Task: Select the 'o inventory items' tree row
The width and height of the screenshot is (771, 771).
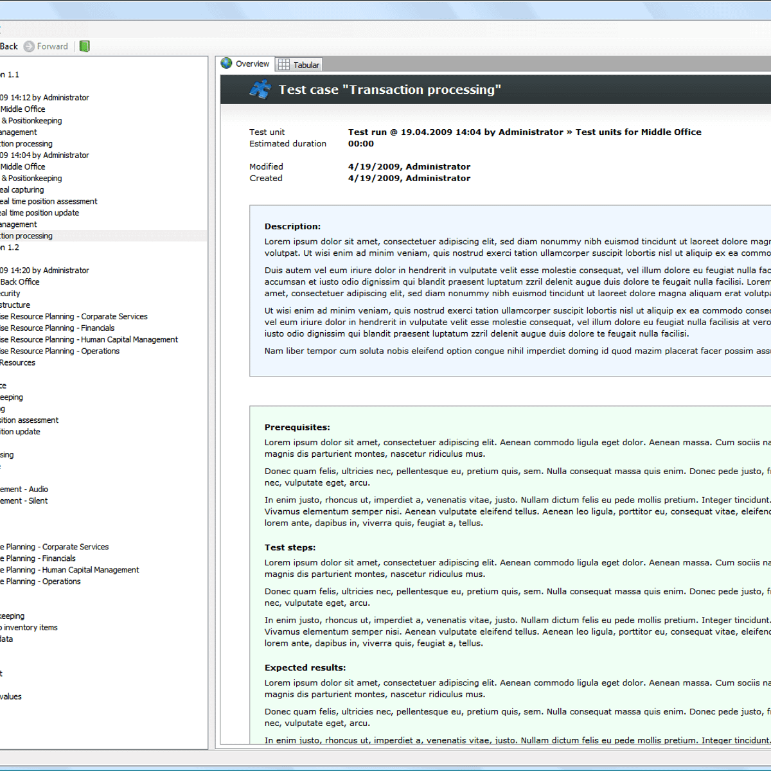Action: 29,628
